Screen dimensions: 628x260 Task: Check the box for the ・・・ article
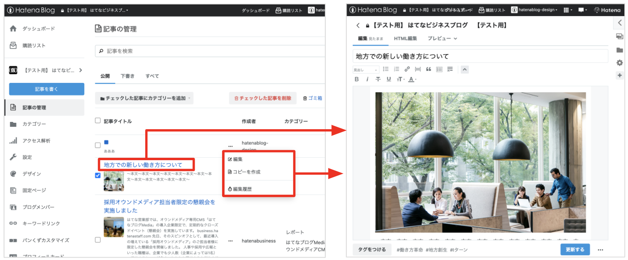[x=98, y=145]
